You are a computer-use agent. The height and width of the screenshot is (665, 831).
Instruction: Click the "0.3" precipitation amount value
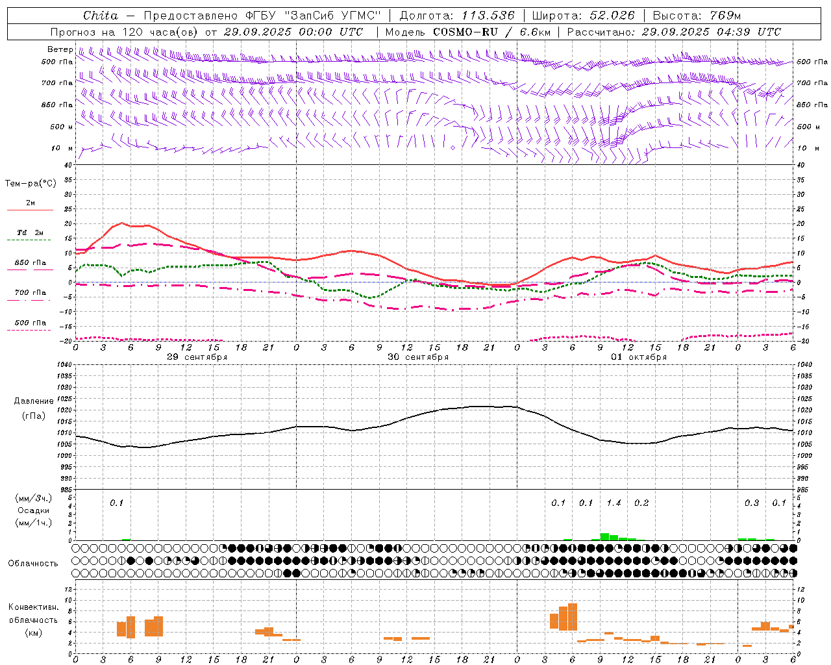coord(752,503)
